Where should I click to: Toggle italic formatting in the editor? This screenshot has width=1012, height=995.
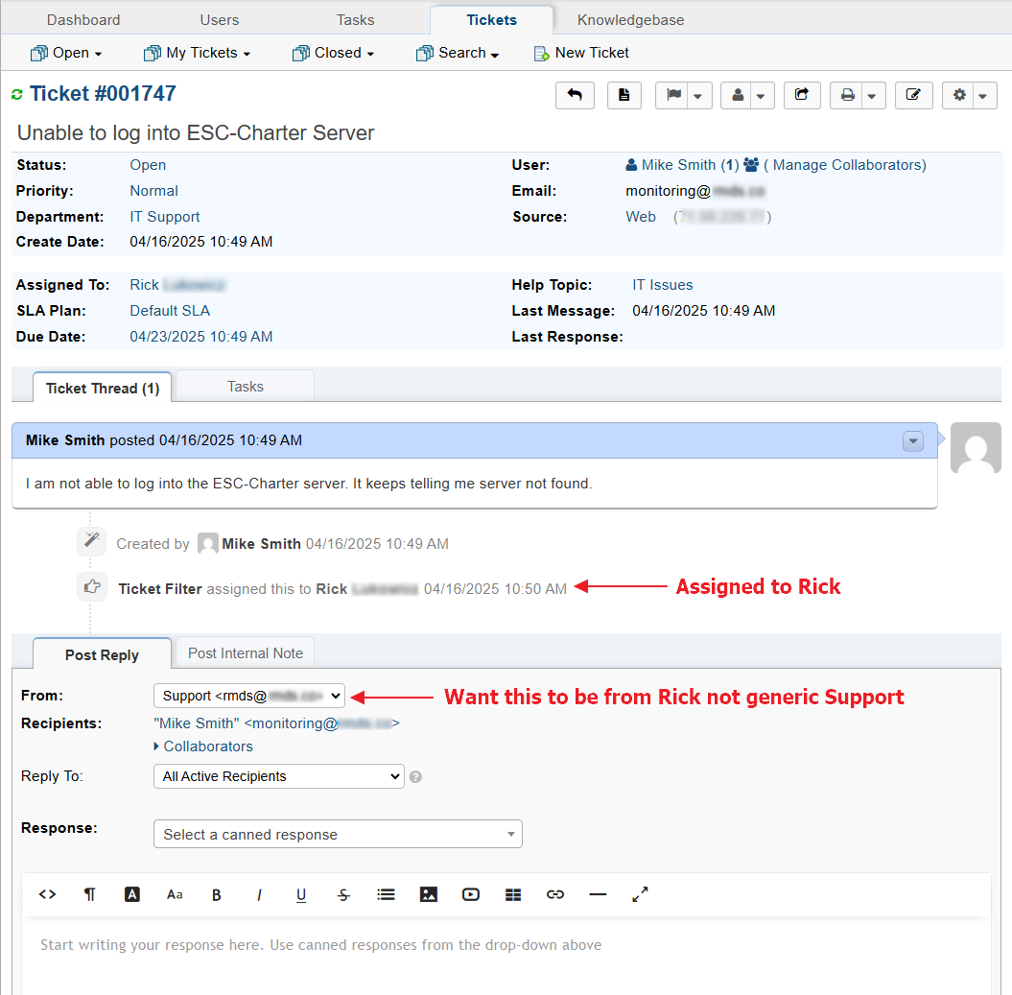tap(259, 894)
